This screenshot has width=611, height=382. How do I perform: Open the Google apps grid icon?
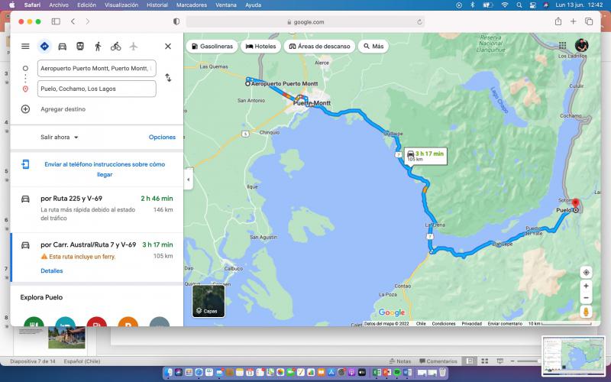point(563,46)
